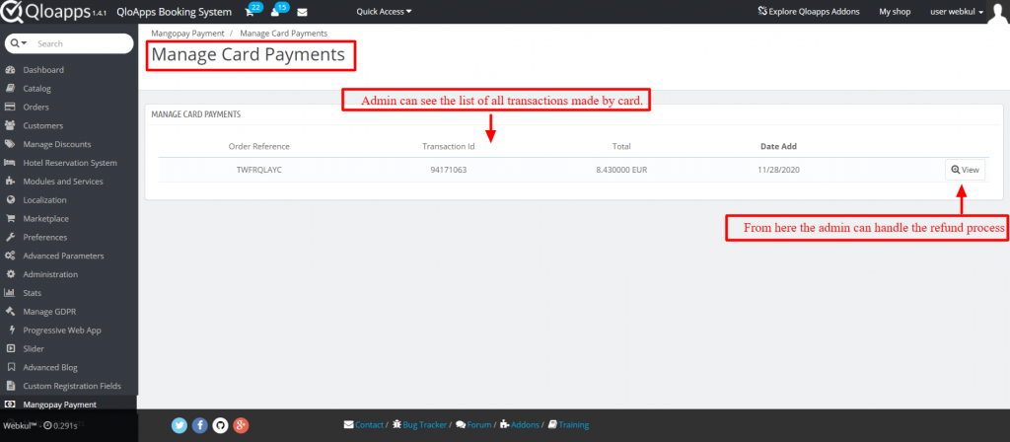
Task: Click the Qloapps logo icon
Action: 12,12
